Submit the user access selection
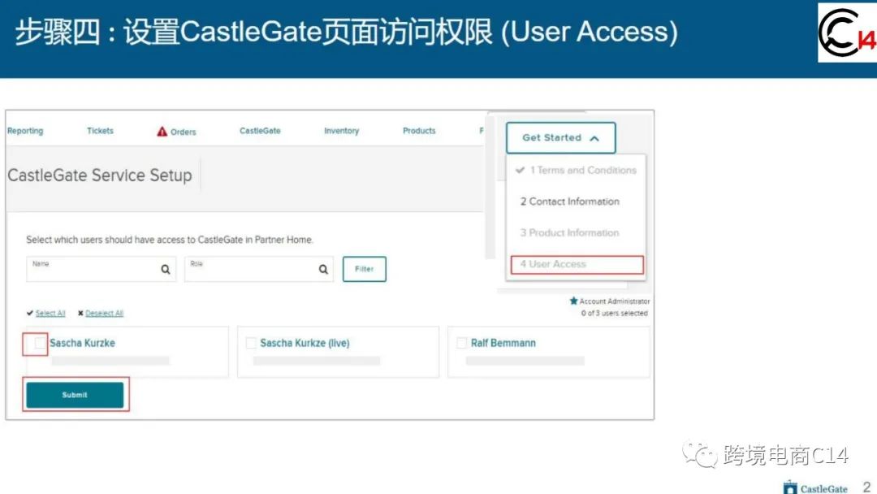Image resolution: width=877 pixels, height=494 pixels. (75, 395)
